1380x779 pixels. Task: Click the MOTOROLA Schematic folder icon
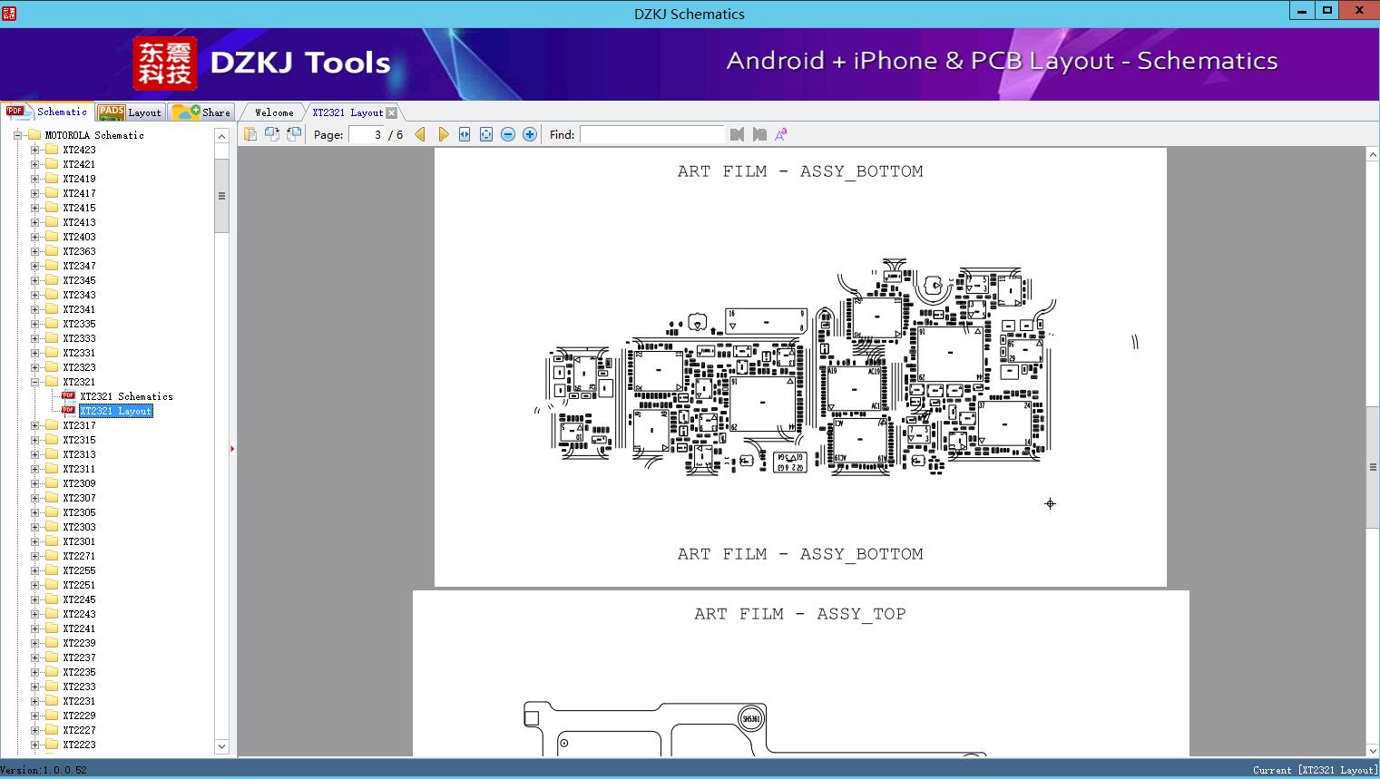(34, 135)
